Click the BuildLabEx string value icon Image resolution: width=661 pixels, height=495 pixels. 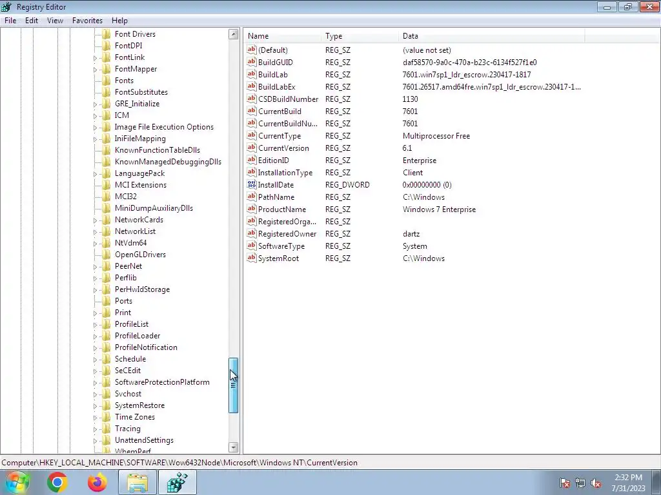click(252, 86)
